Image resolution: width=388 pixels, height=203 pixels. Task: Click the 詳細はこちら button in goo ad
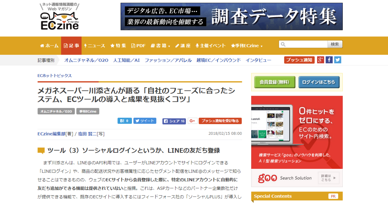pos(329,178)
